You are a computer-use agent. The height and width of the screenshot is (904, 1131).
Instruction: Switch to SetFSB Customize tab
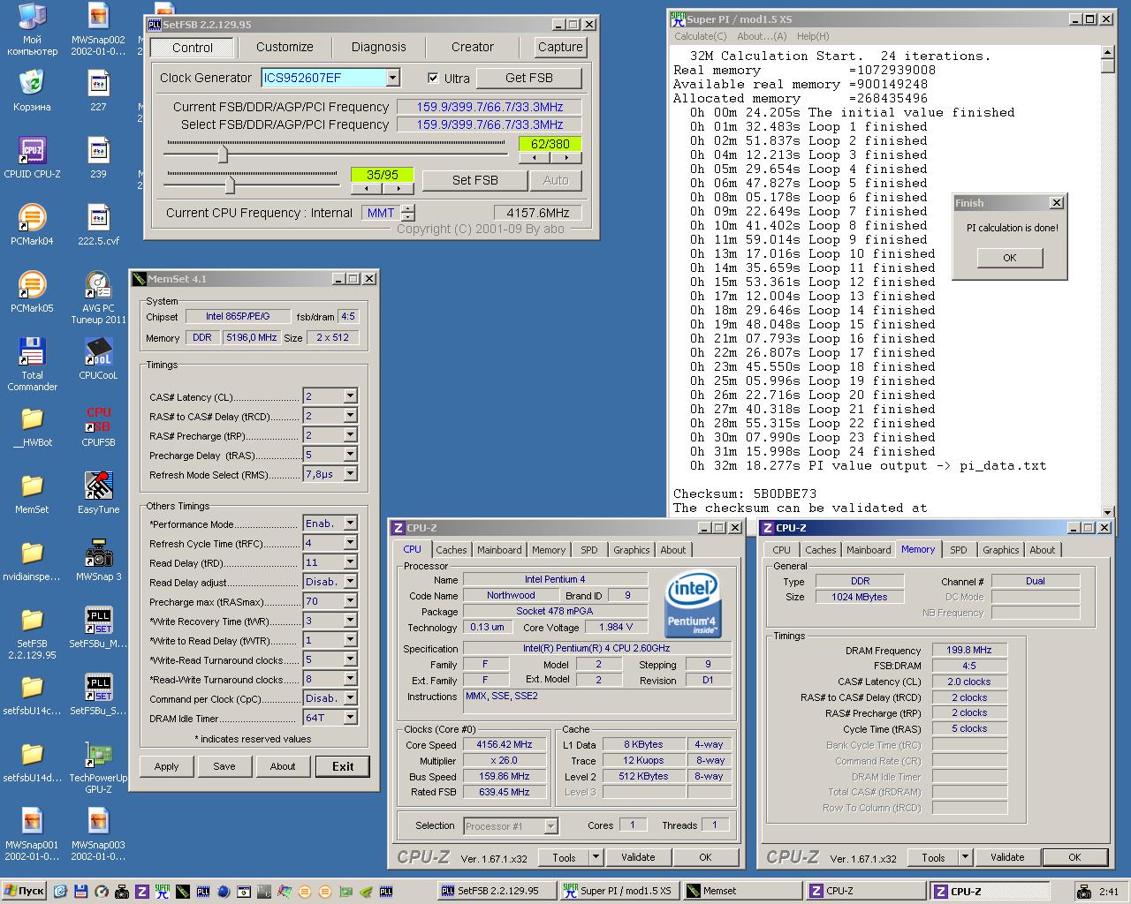(x=285, y=47)
